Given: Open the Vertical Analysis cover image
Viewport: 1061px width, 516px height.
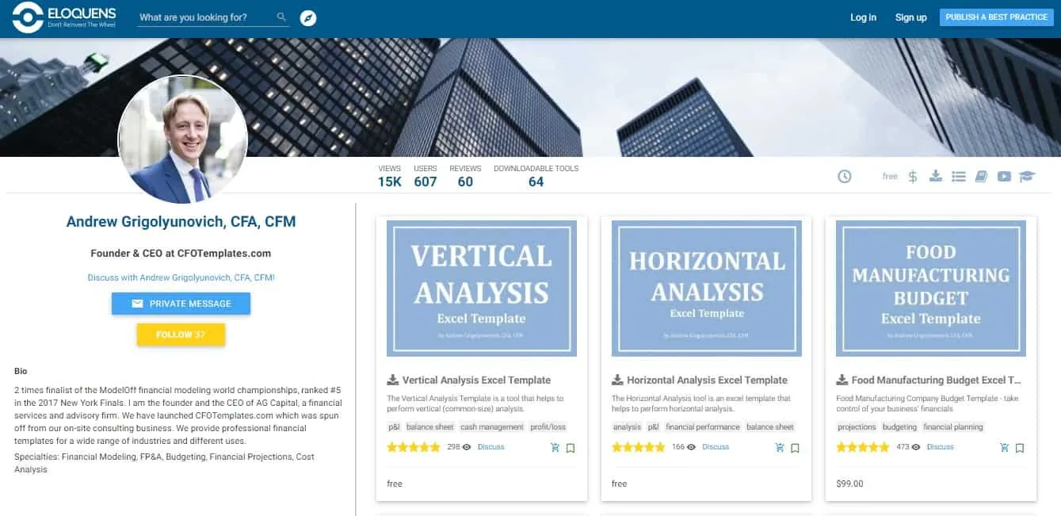Looking at the screenshot, I should coord(482,289).
